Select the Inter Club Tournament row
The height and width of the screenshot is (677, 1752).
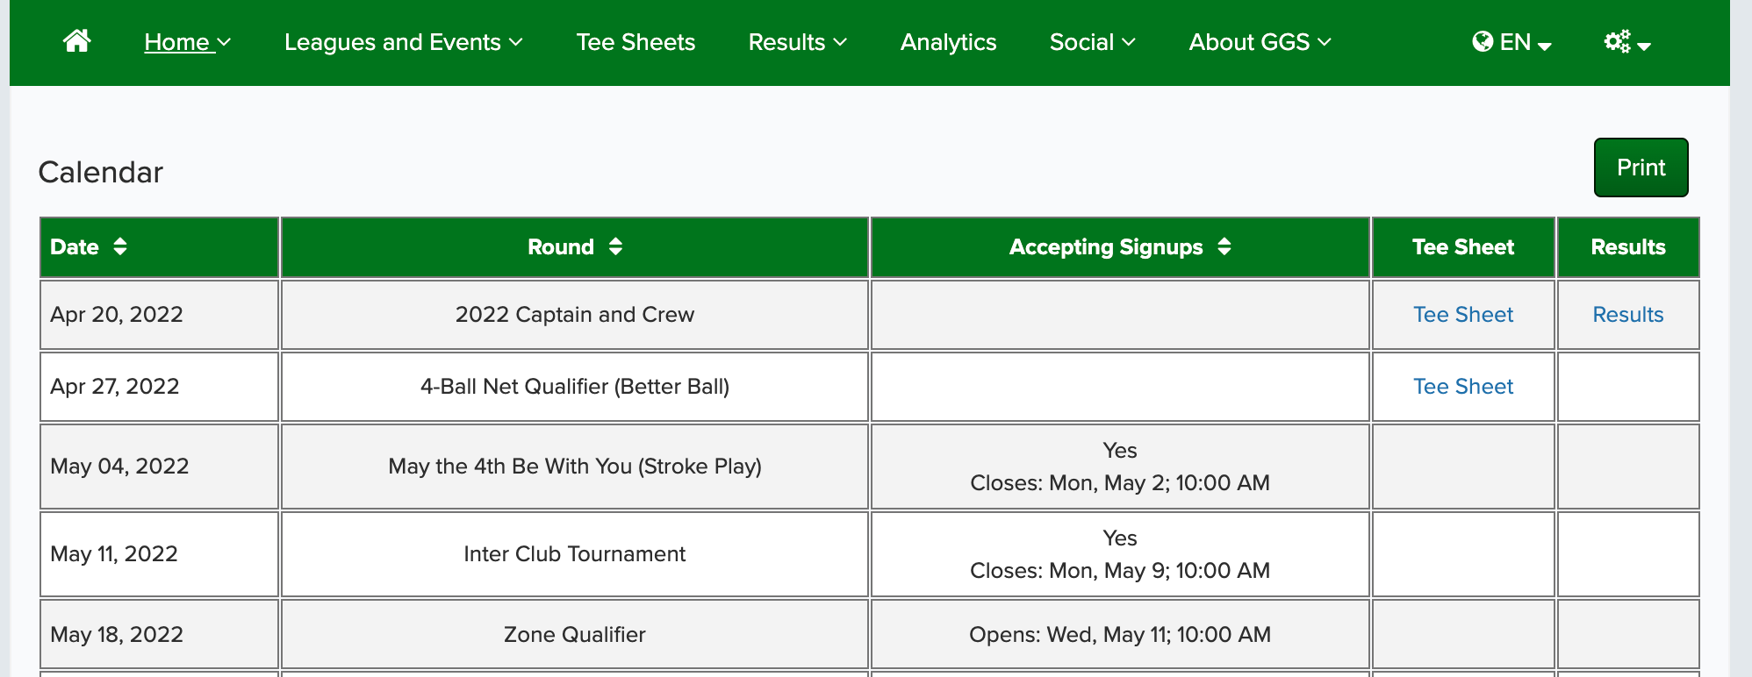pos(870,554)
